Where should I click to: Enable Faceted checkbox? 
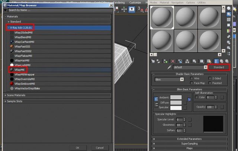point(210,83)
